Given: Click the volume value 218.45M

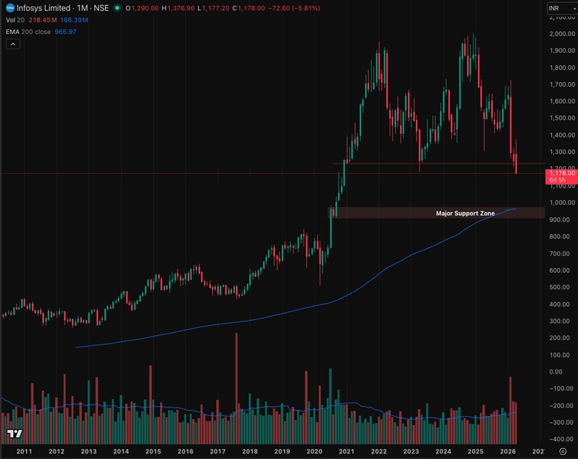Looking at the screenshot, I should pyautogui.click(x=43, y=20).
